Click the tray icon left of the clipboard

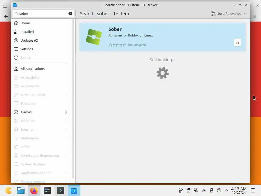pyautogui.click(x=181, y=190)
